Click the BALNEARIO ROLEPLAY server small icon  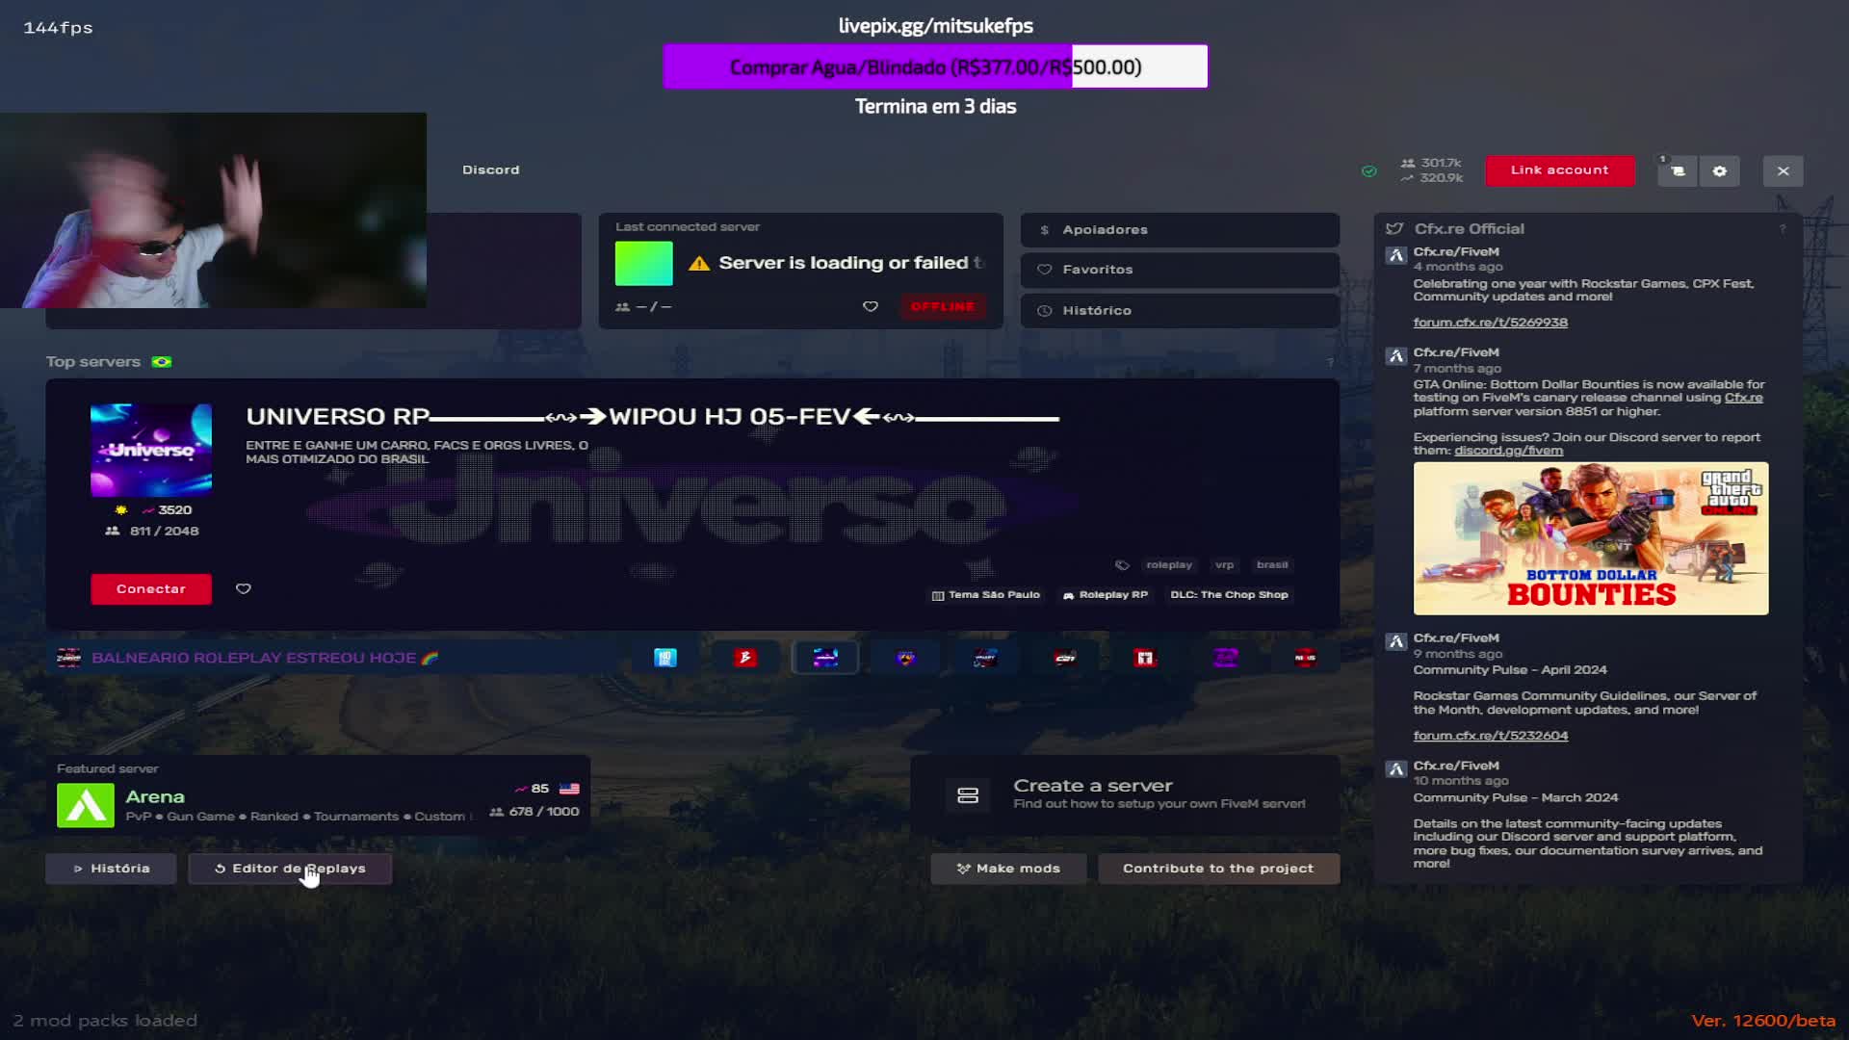point(69,658)
